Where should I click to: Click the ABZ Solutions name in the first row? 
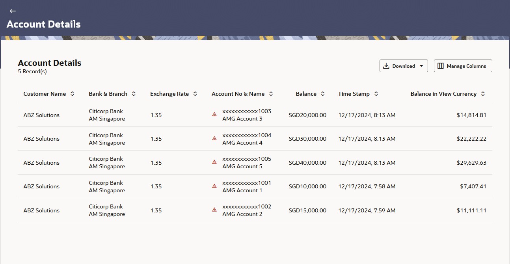(41, 115)
